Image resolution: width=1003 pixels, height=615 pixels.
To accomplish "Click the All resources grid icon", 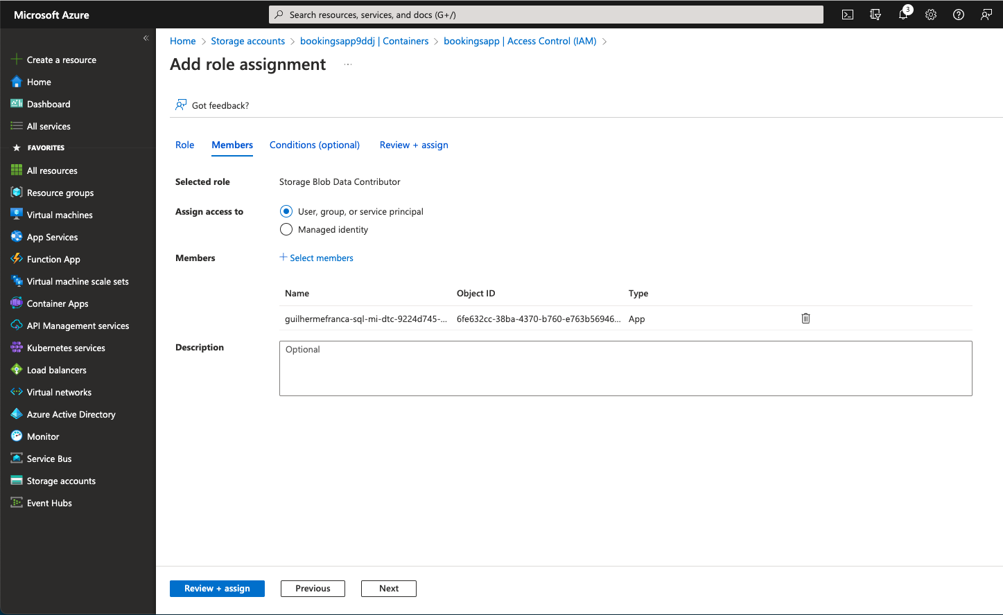I will point(17,170).
